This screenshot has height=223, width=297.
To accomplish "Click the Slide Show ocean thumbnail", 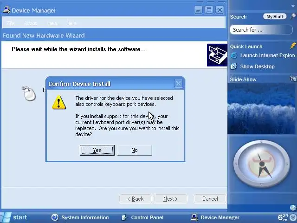I will [x=261, y=108].
